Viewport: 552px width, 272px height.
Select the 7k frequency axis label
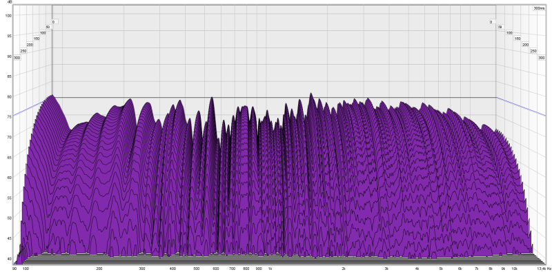(x=476, y=269)
